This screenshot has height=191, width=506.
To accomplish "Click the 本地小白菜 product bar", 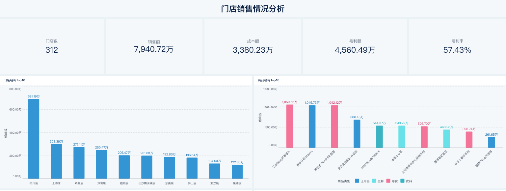I will pos(402,137).
